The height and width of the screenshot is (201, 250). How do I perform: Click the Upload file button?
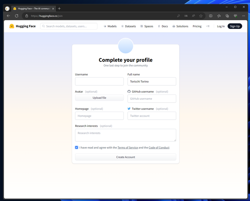click(x=99, y=98)
